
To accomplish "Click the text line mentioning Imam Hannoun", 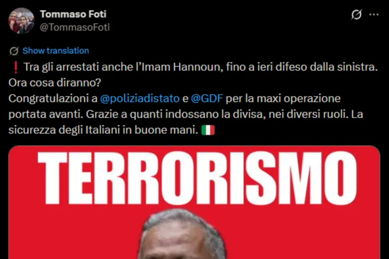I will click(201, 67).
